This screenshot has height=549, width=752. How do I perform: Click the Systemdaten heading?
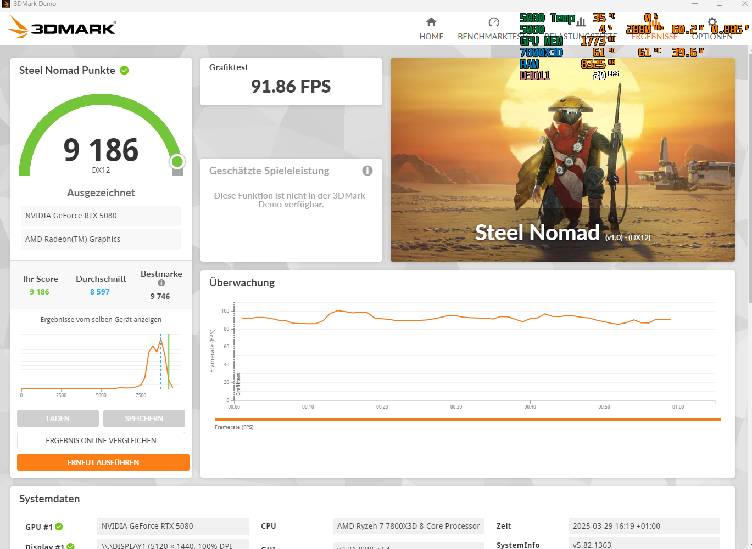(49, 499)
